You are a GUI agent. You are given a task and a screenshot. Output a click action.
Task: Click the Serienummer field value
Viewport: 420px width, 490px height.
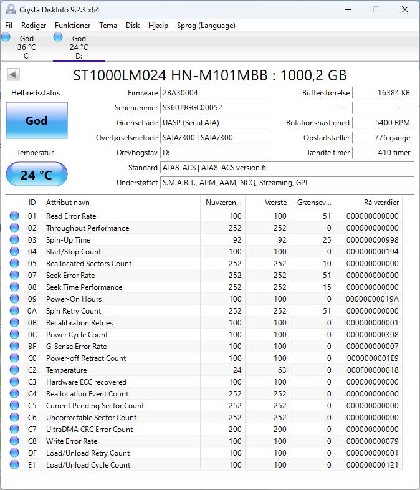point(216,108)
